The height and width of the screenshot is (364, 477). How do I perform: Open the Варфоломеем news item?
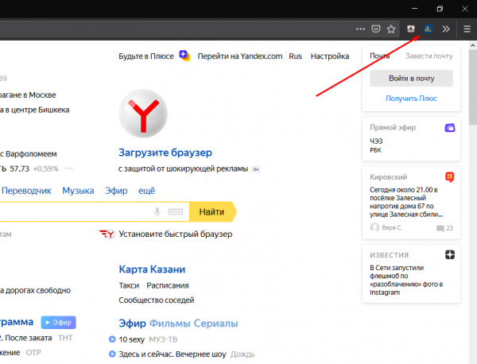pyautogui.click(x=29, y=154)
